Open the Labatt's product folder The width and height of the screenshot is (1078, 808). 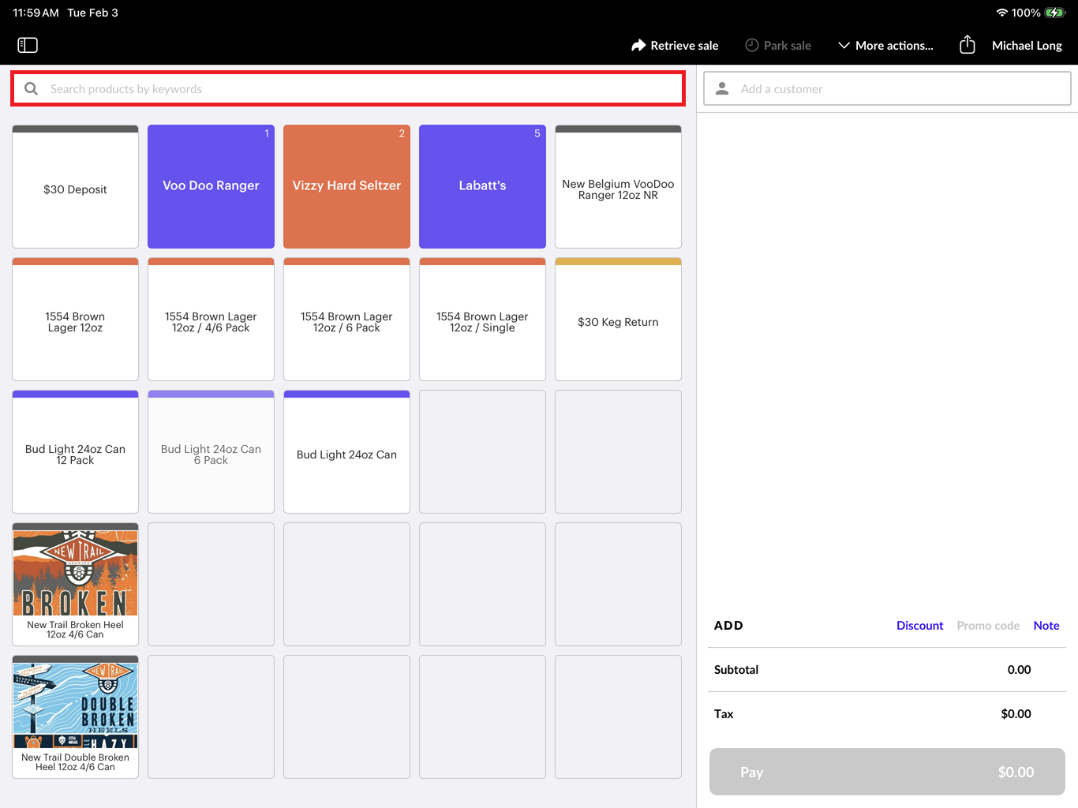click(x=483, y=187)
